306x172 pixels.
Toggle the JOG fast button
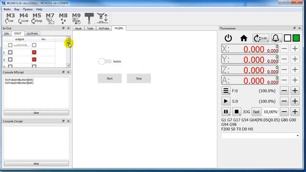pos(256,112)
